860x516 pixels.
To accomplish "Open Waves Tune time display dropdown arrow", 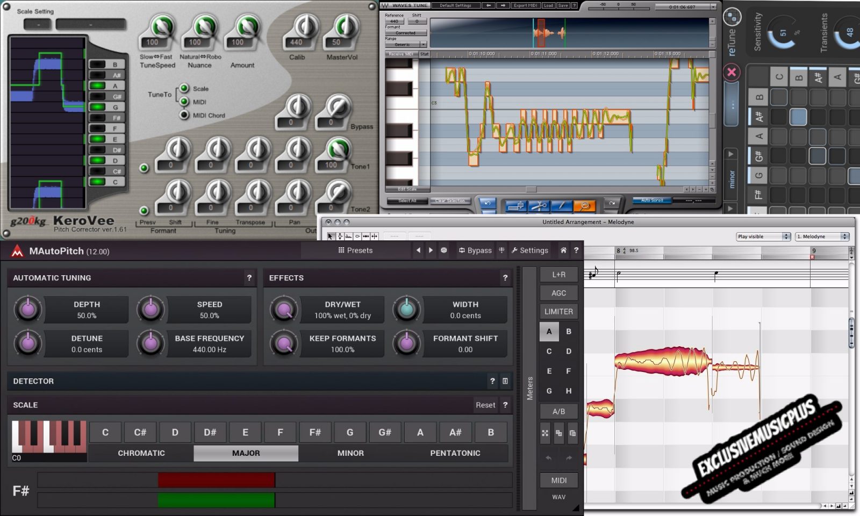I will click(713, 7).
